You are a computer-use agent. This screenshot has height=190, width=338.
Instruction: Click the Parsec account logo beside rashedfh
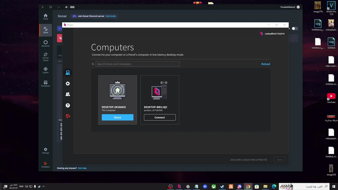click(261, 34)
